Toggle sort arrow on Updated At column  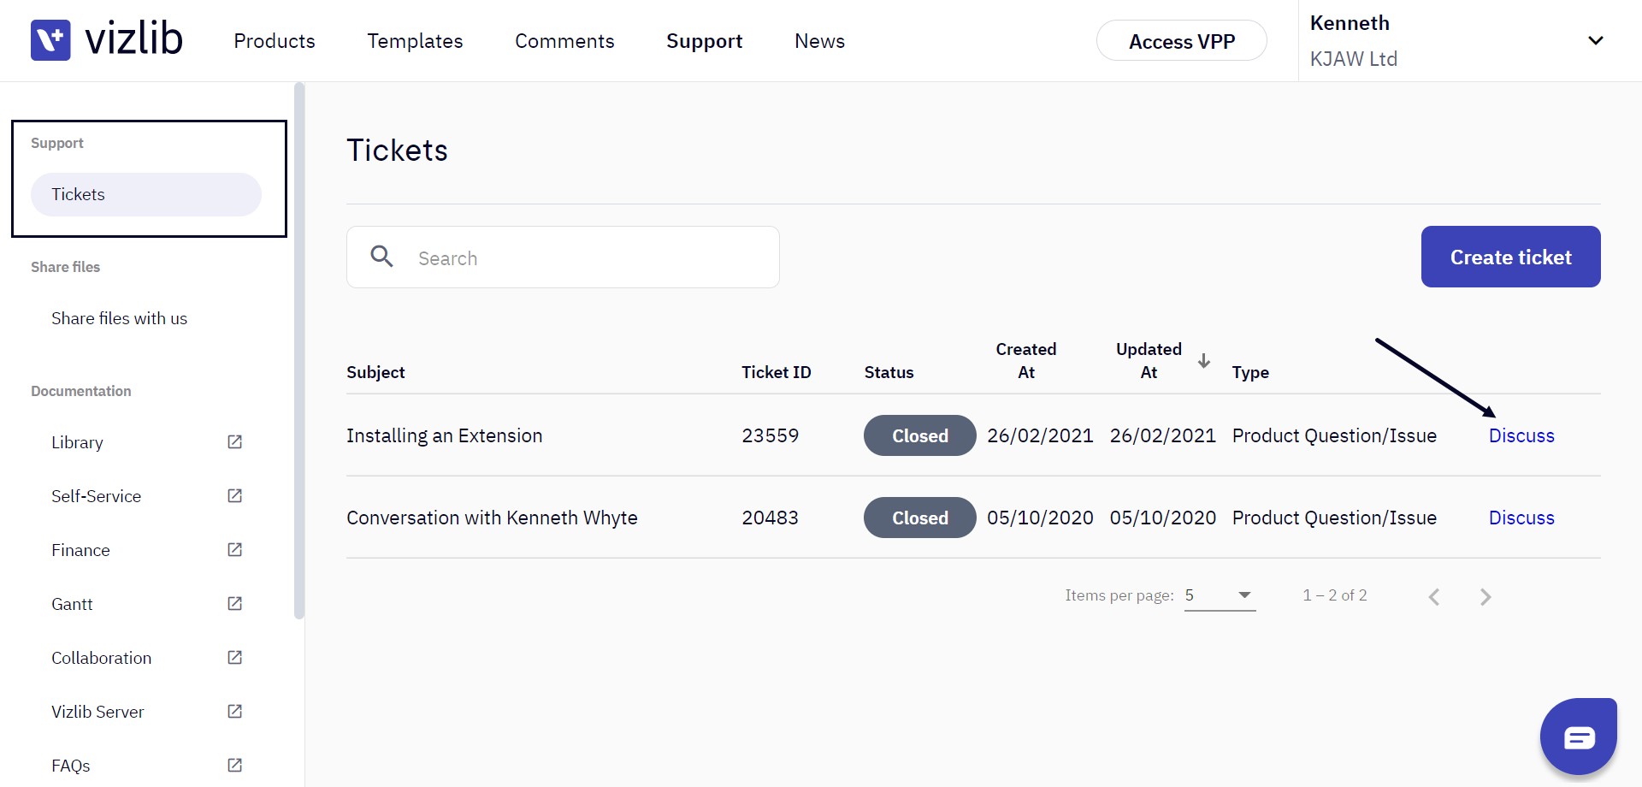click(1204, 361)
